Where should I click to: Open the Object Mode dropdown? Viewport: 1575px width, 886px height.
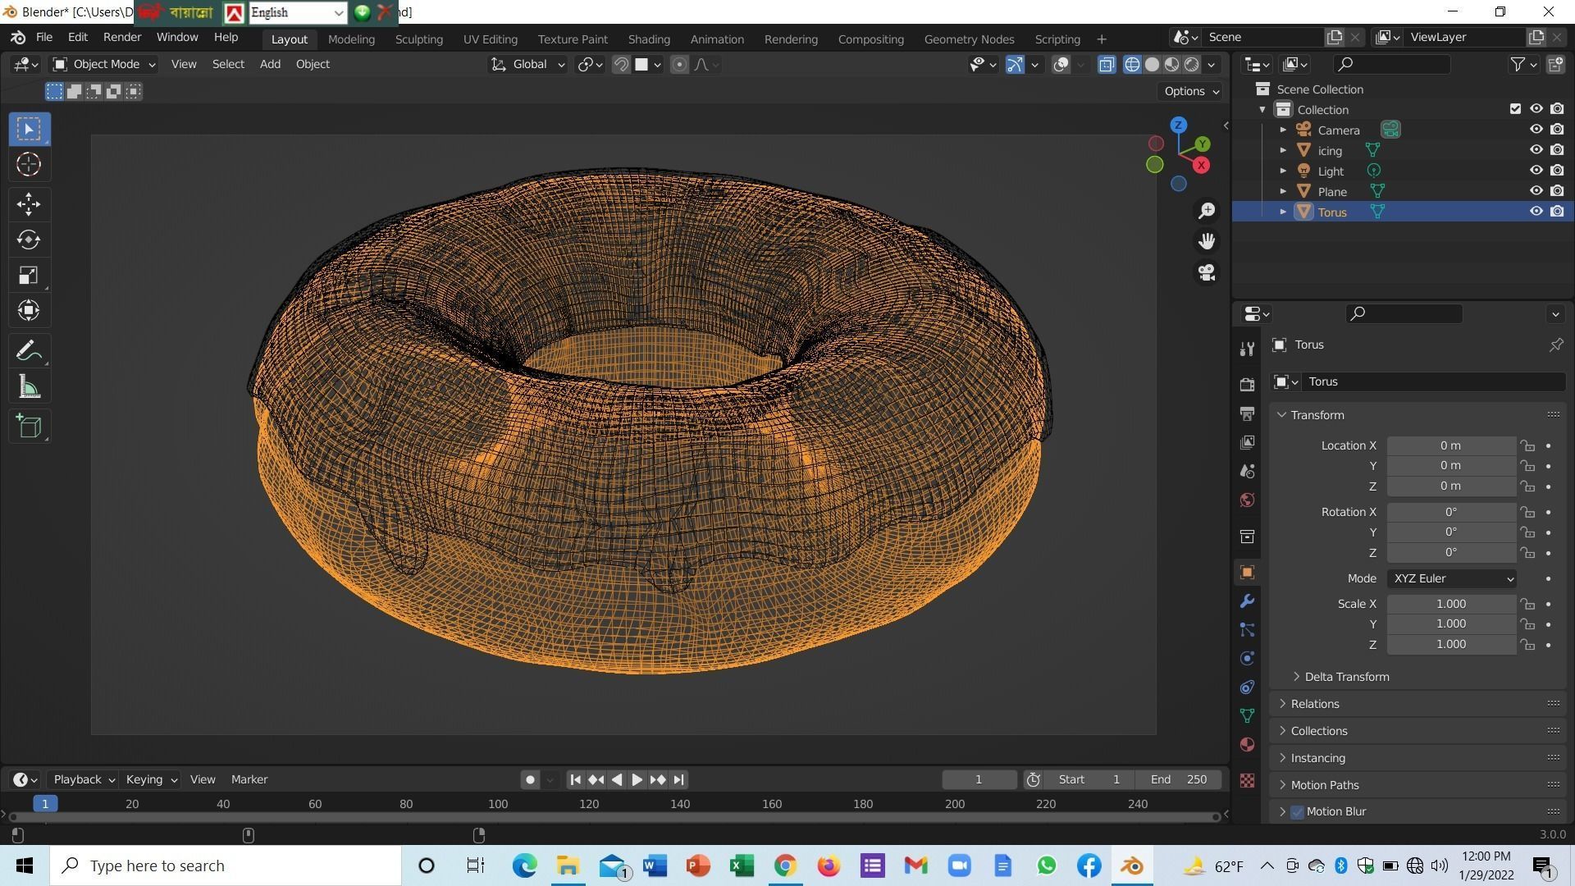coord(103,64)
